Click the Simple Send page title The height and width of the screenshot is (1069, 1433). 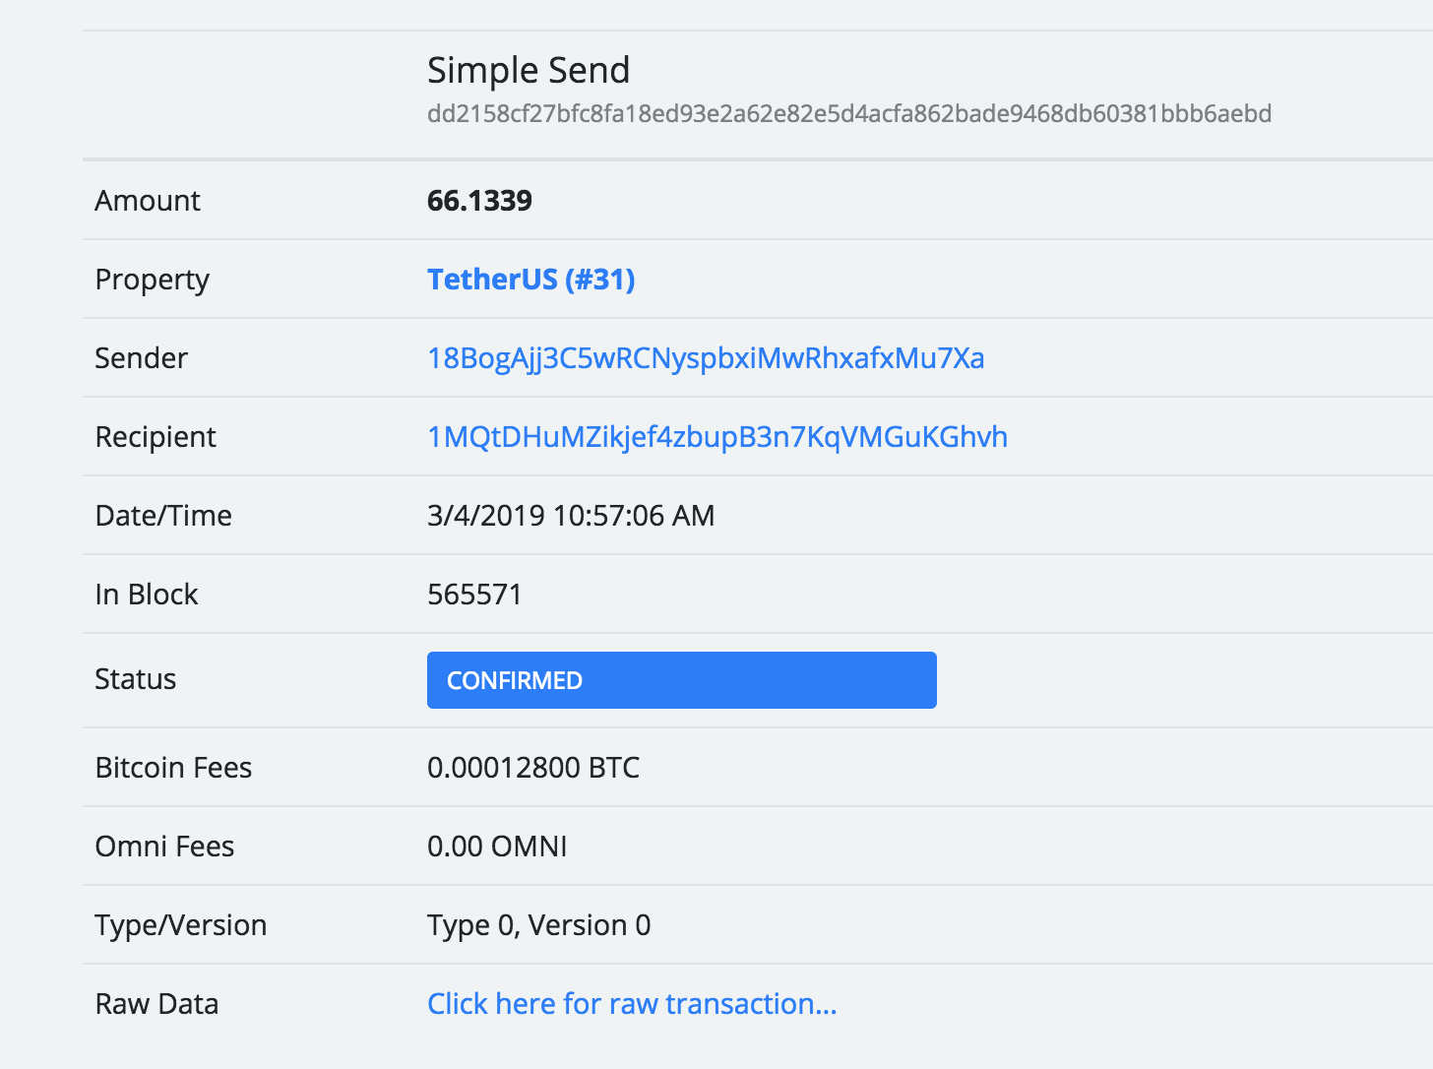(529, 70)
